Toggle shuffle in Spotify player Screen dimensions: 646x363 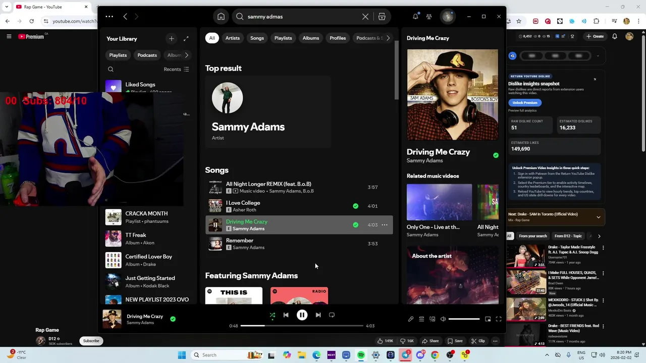[272, 315]
